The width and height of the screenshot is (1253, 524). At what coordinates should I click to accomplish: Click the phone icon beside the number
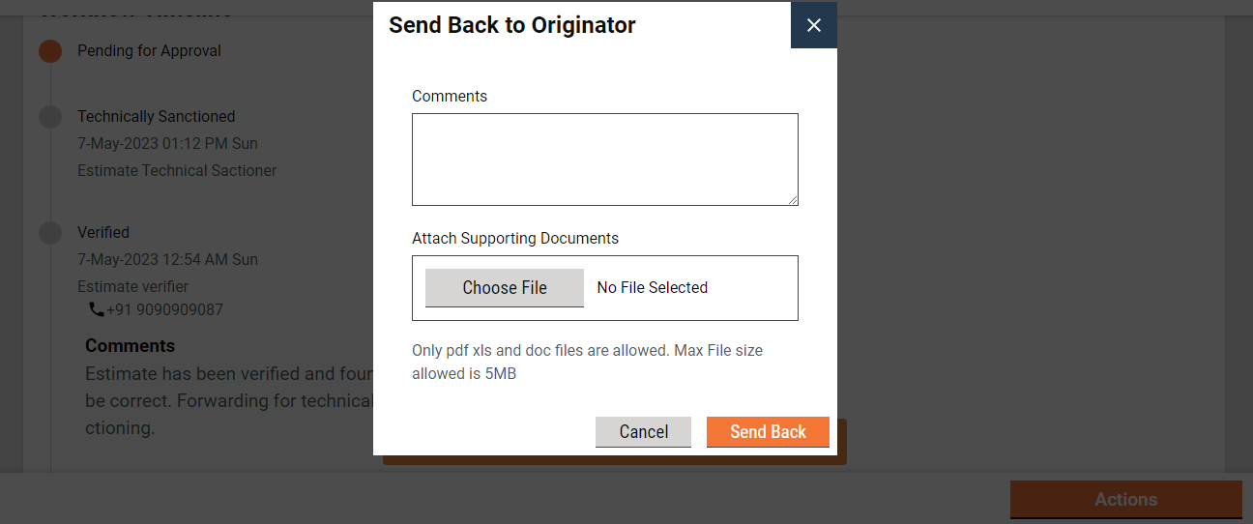pyautogui.click(x=96, y=309)
